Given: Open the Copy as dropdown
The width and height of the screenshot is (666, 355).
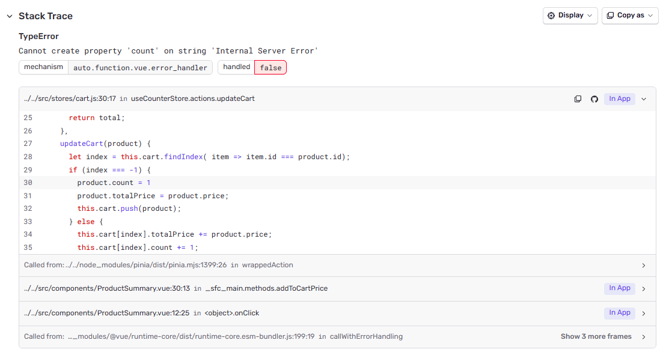Looking at the screenshot, I should 630,16.
